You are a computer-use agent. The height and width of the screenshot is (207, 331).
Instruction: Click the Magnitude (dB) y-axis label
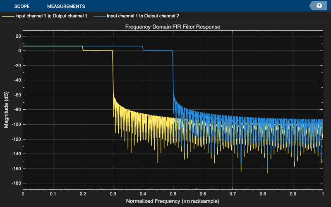coord(6,110)
